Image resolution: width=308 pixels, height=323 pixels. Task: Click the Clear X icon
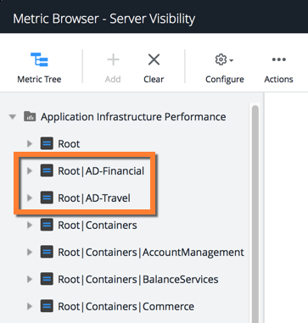pyautogui.click(x=154, y=60)
